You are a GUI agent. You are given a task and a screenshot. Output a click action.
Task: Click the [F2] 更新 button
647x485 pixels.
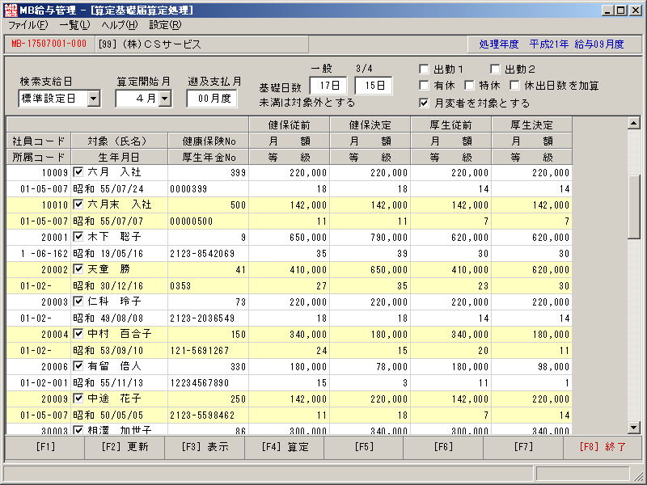point(125,447)
